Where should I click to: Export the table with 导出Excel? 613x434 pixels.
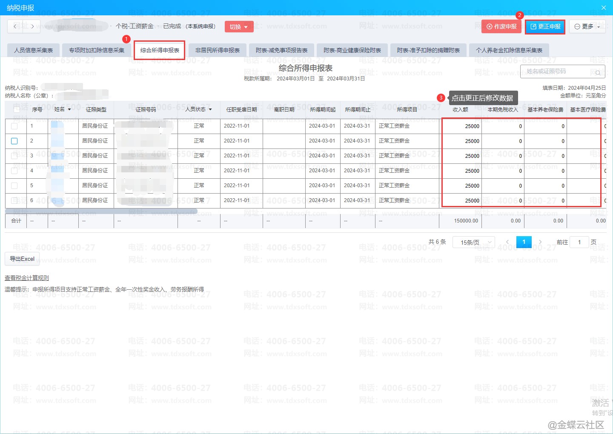pos(22,259)
